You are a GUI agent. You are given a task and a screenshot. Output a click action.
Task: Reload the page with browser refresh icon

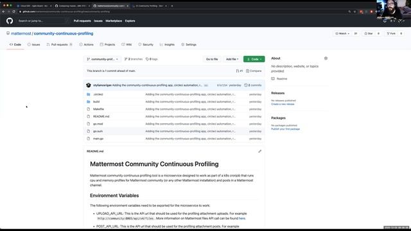[x=14, y=12]
